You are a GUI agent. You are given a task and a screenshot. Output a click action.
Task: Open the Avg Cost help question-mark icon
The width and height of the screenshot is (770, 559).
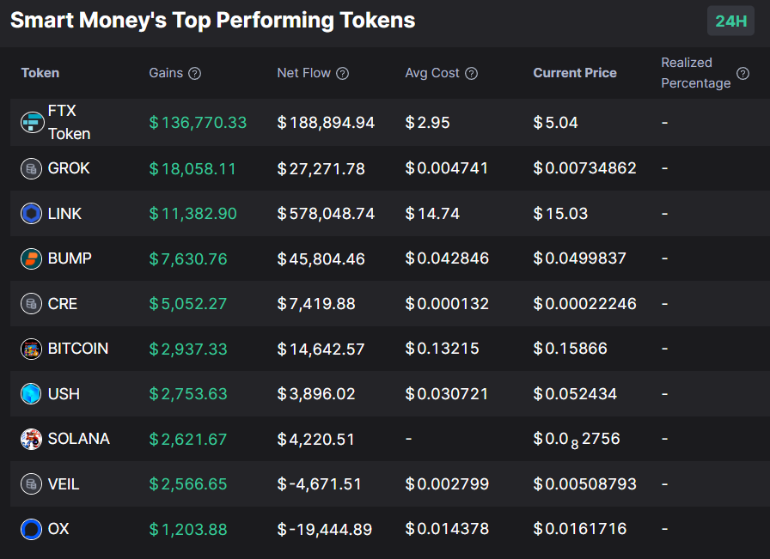click(472, 74)
